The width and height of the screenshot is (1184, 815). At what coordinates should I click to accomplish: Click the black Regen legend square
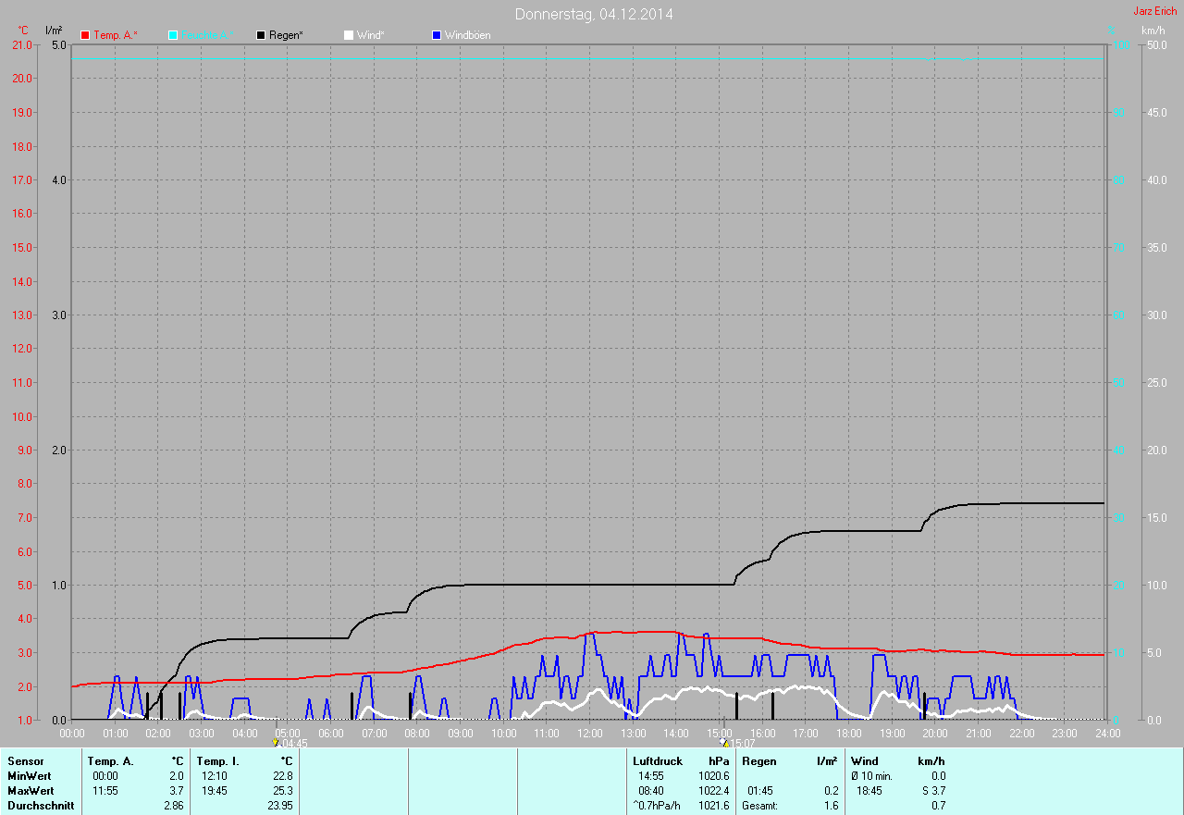tap(261, 35)
